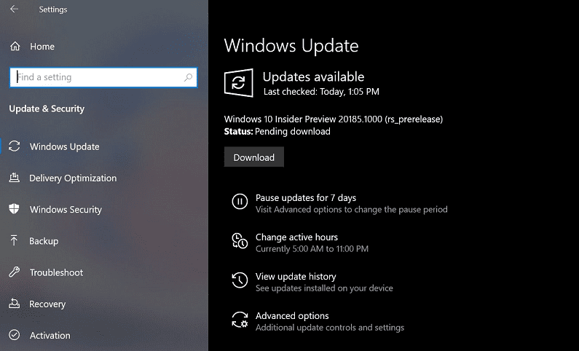Open Change active hours

[296, 237]
